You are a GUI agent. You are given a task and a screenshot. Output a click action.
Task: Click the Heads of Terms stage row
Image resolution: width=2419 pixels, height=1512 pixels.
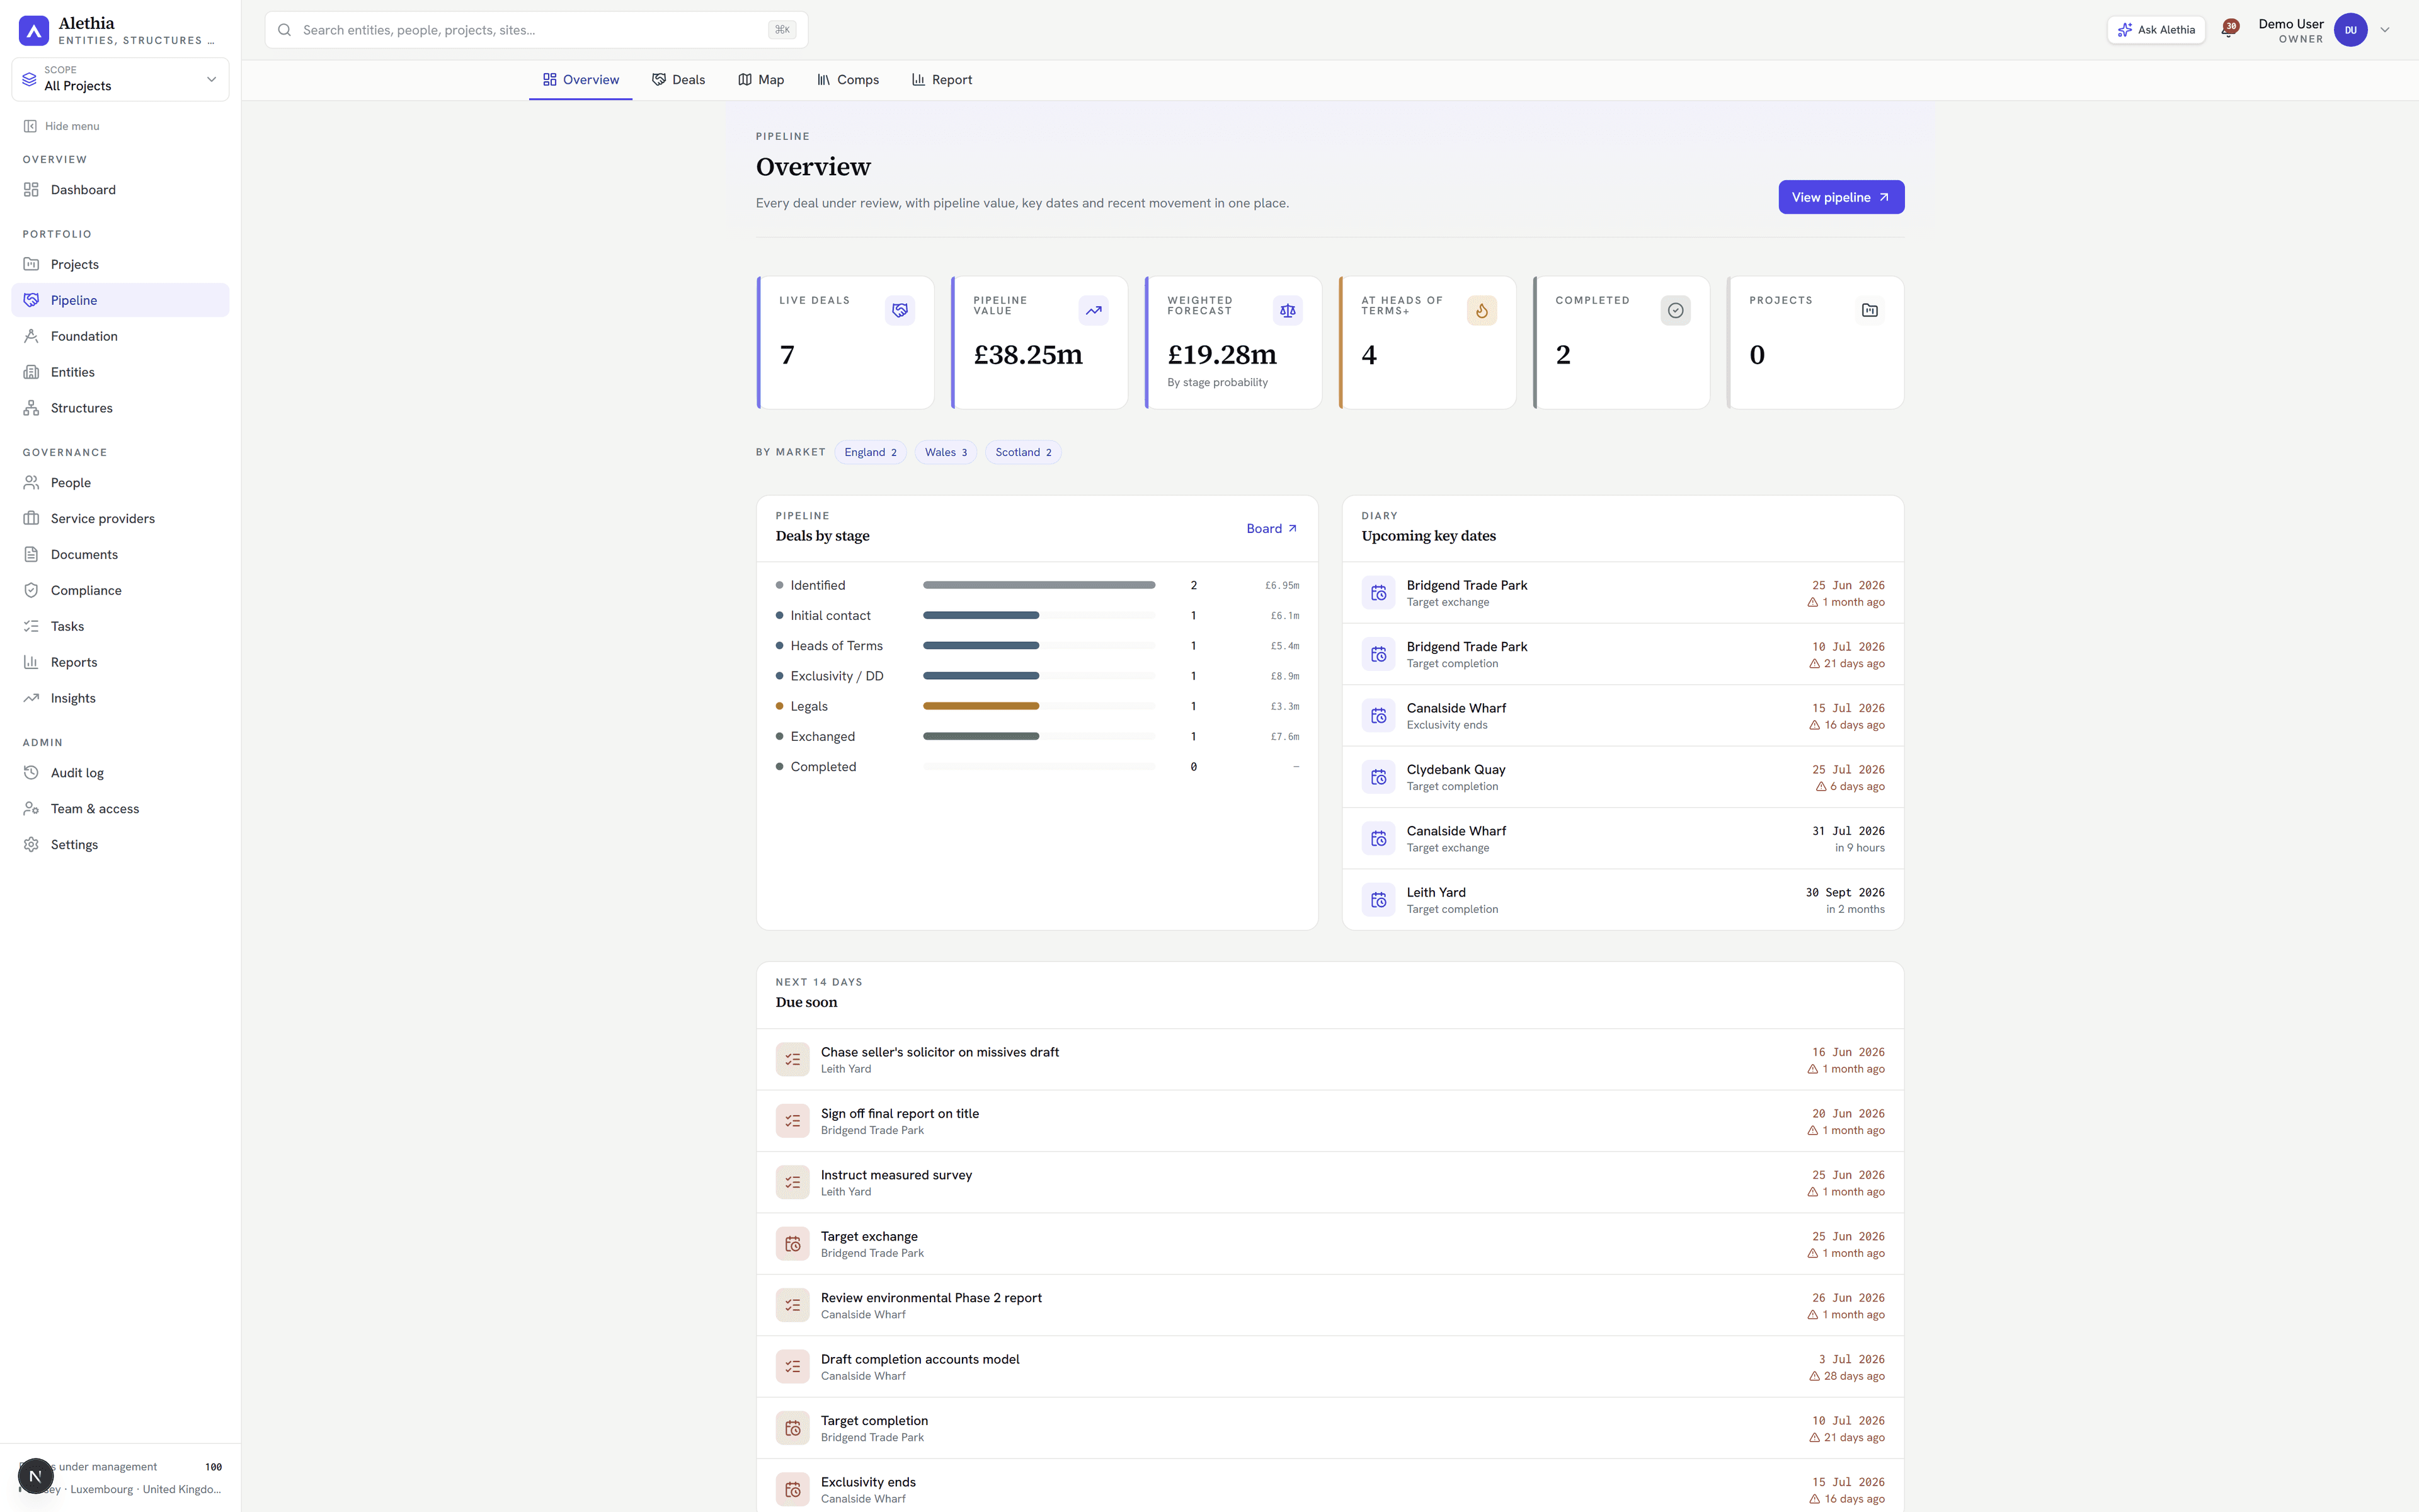pyautogui.click(x=1036, y=646)
